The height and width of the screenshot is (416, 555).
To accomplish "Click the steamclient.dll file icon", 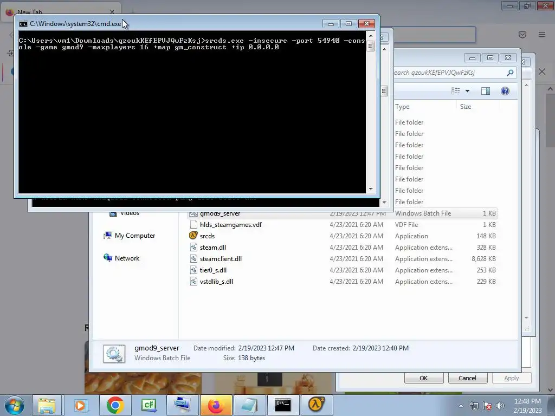I will click(x=193, y=258).
